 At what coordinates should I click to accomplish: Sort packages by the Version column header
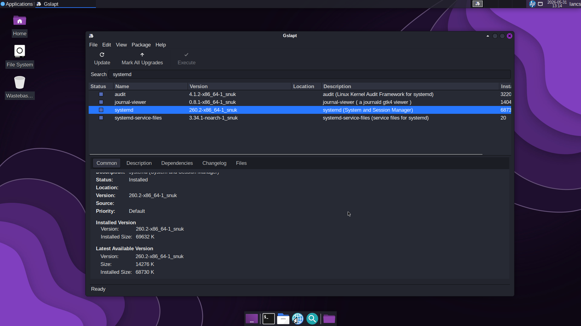239,86
